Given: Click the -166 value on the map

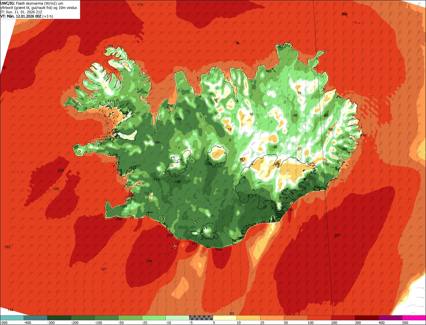Looking at the screenshot, I should click(x=177, y=182).
